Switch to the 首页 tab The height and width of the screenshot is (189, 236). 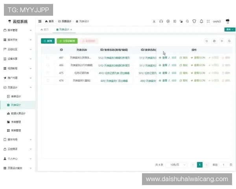coord(45,30)
